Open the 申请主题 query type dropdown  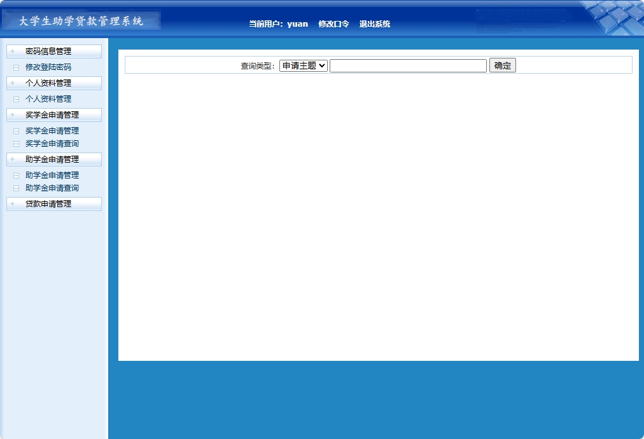coord(303,65)
